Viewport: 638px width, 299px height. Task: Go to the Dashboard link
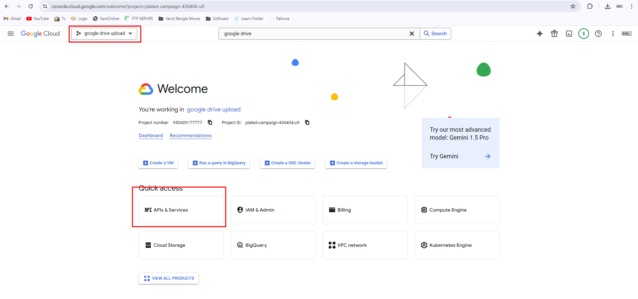tap(151, 135)
